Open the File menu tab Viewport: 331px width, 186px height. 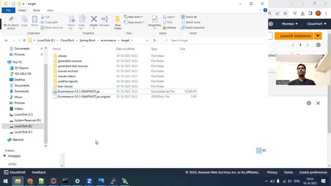[x=8, y=10]
